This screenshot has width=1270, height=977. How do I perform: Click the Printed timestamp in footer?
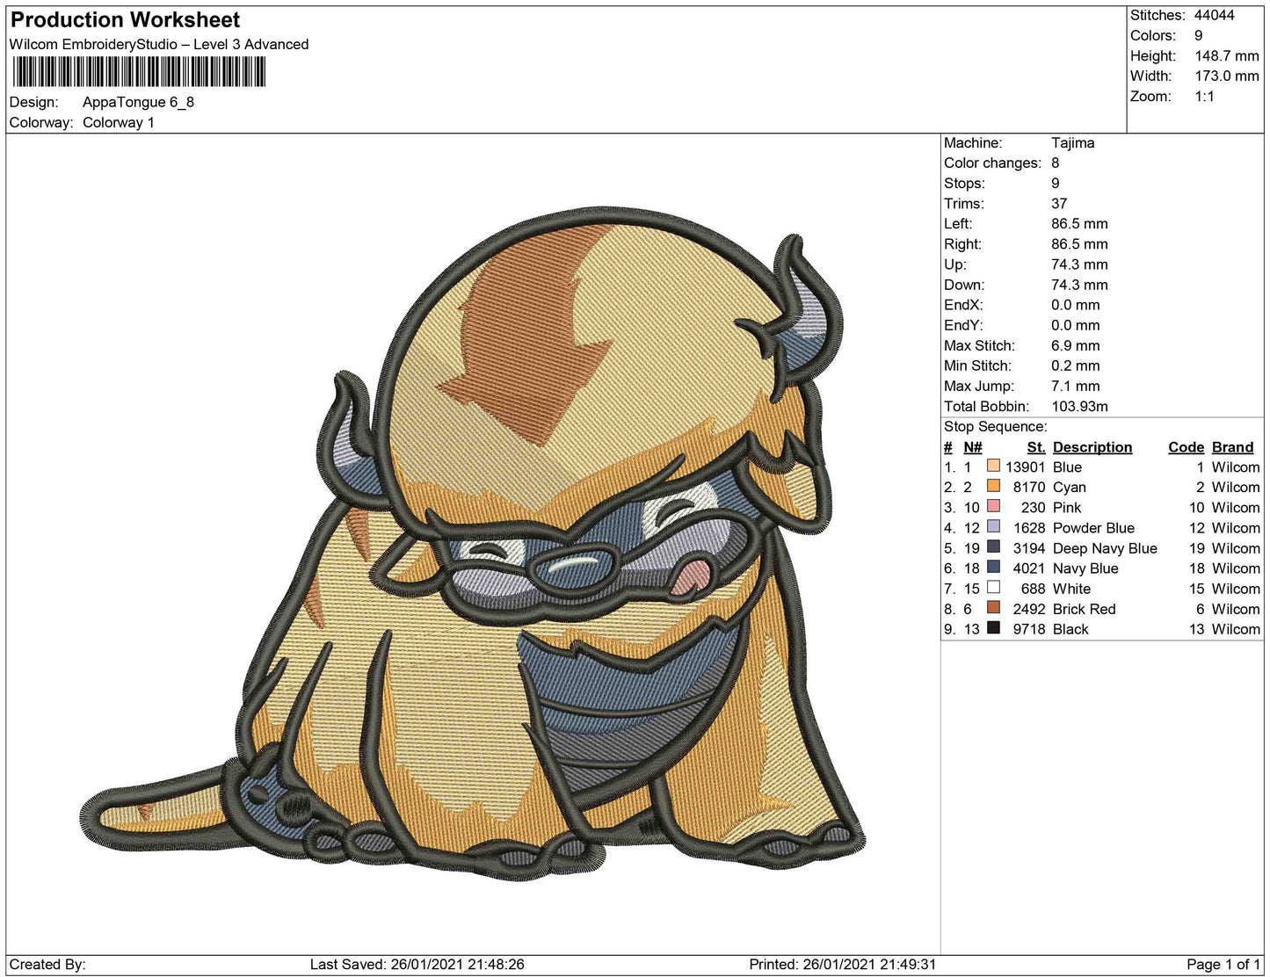pyautogui.click(x=842, y=964)
